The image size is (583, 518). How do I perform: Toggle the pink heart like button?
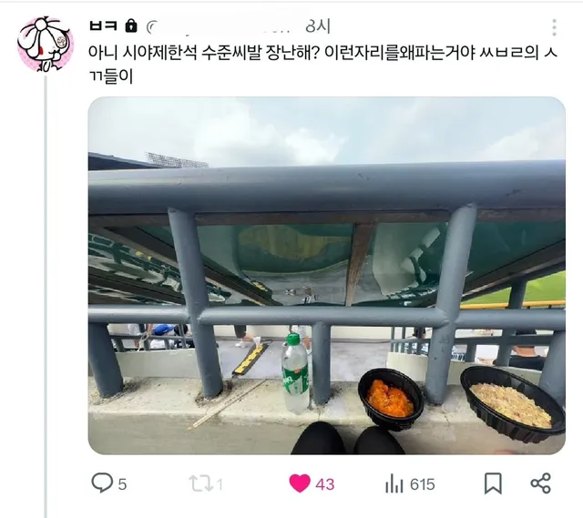click(x=300, y=483)
